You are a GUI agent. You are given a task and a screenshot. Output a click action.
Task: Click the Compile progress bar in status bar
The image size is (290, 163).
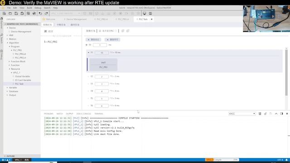(222, 160)
